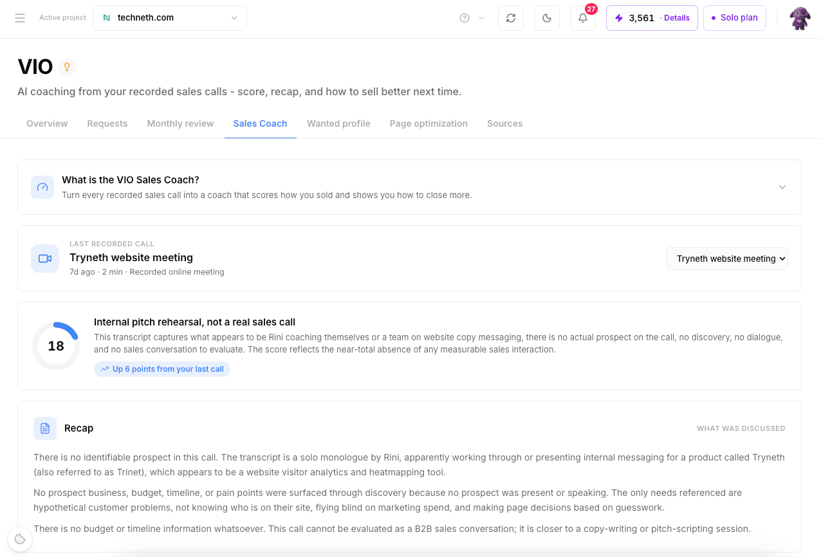Click the 'Up 6 points from your last call' badge

(162, 369)
